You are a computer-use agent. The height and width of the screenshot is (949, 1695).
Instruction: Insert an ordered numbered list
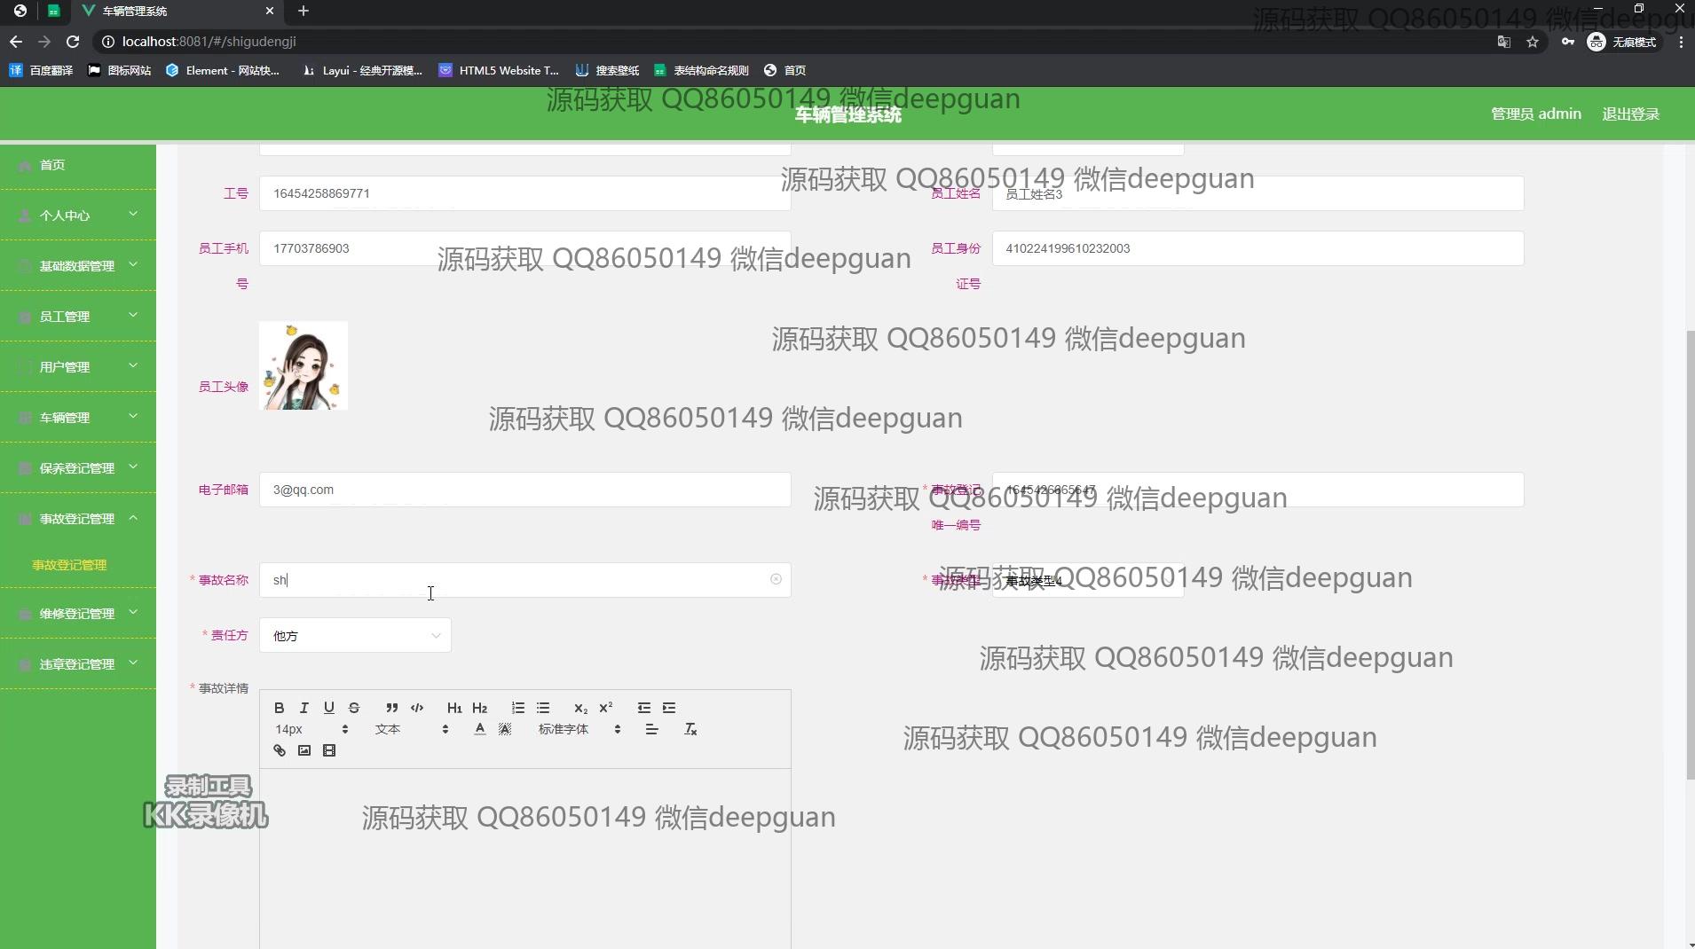(x=518, y=708)
